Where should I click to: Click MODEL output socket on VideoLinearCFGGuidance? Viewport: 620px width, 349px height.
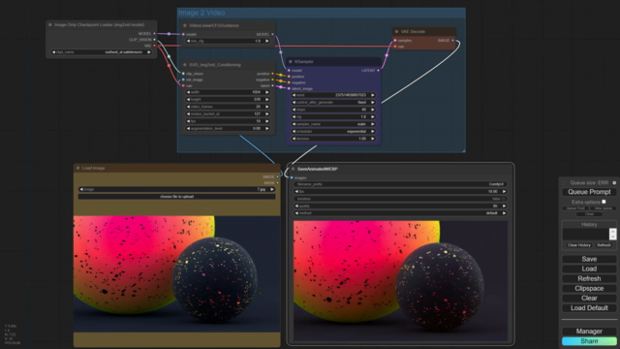pos(272,35)
